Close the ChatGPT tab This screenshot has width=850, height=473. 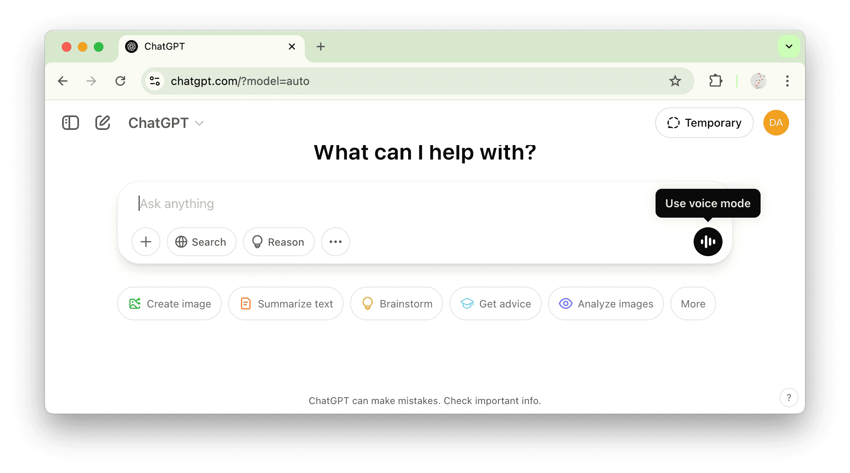(292, 46)
